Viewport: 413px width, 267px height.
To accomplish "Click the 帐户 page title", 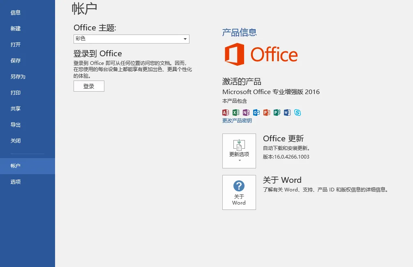I will (85, 9).
